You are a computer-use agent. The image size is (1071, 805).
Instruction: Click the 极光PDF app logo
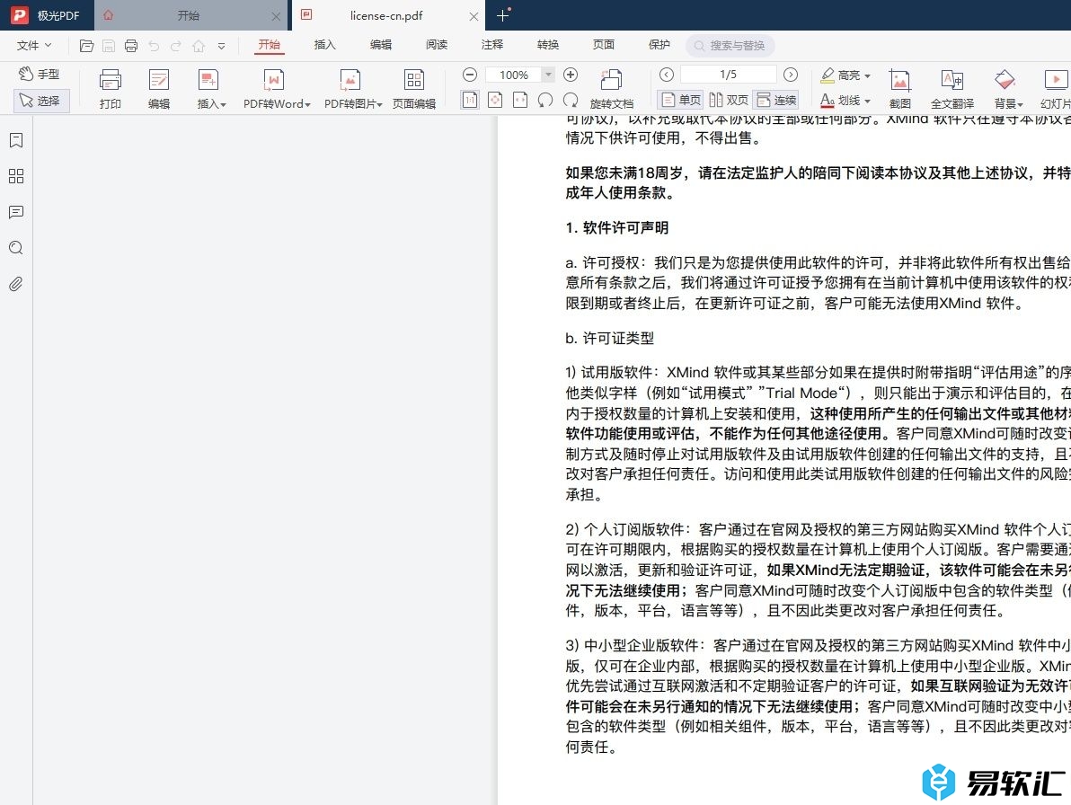coord(20,15)
